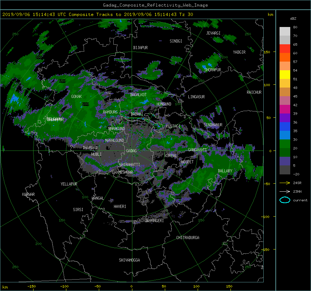The image size is (311, 291).
Task: Select the white 80 dBZ color swatch
Action: point(285,31)
